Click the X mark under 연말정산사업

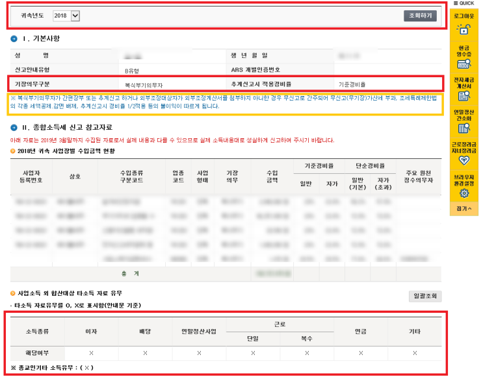(199, 353)
